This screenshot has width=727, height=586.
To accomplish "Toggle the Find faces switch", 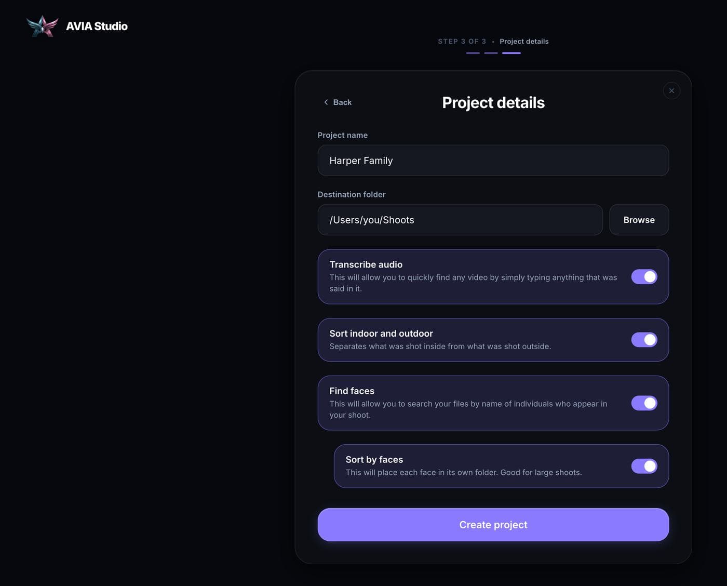I will (644, 403).
